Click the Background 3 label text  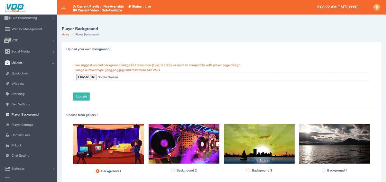[262, 170]
